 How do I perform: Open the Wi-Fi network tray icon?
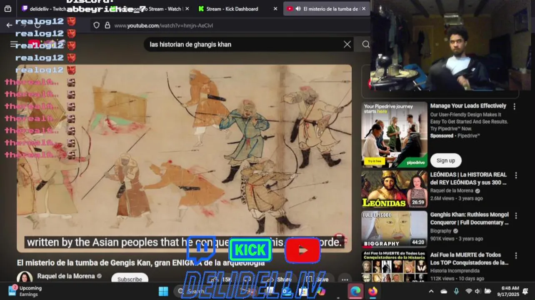tap(469, 291)
